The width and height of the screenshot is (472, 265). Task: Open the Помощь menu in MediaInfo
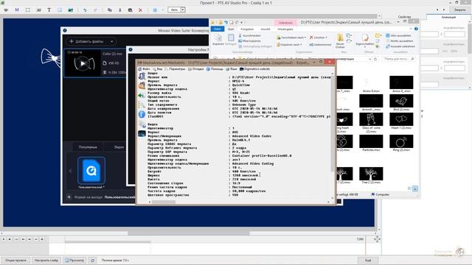[x=215, y=69]
